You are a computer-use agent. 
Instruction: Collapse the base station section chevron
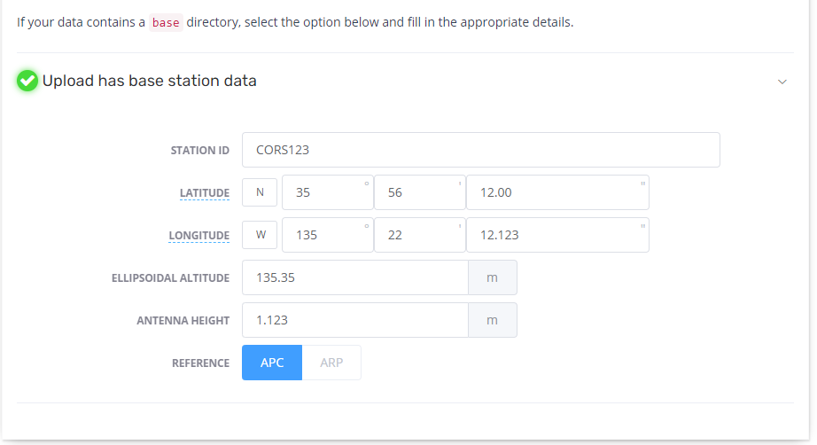click(782, 82)
